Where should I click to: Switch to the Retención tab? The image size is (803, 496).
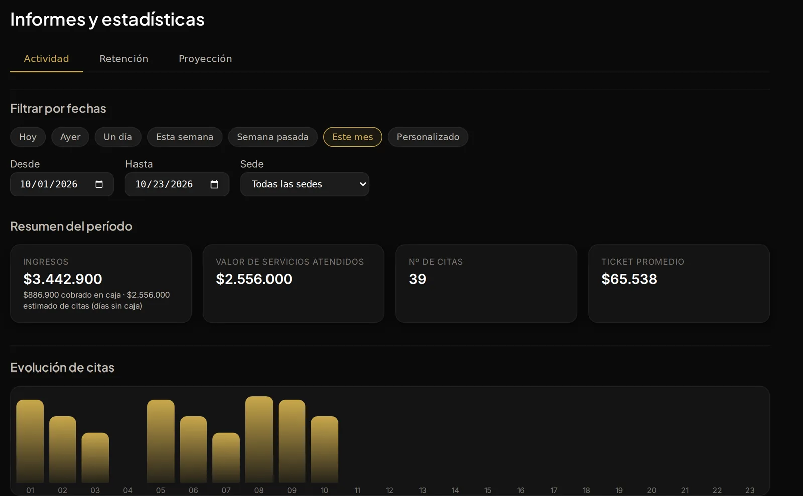(x=123, y=59)
